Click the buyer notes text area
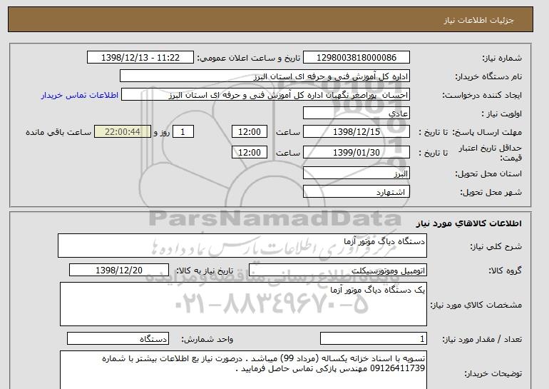 tap(243, 370)
